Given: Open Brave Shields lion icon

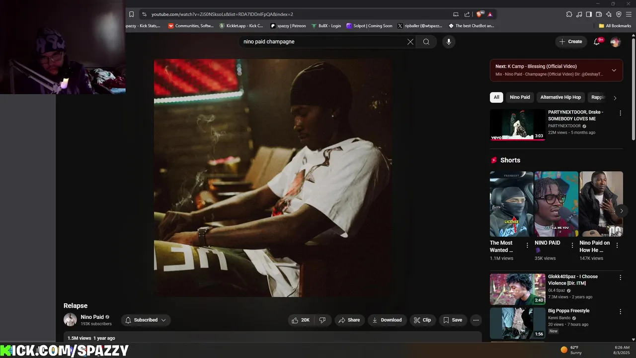Looking at the screenshot, I should 479,14.
